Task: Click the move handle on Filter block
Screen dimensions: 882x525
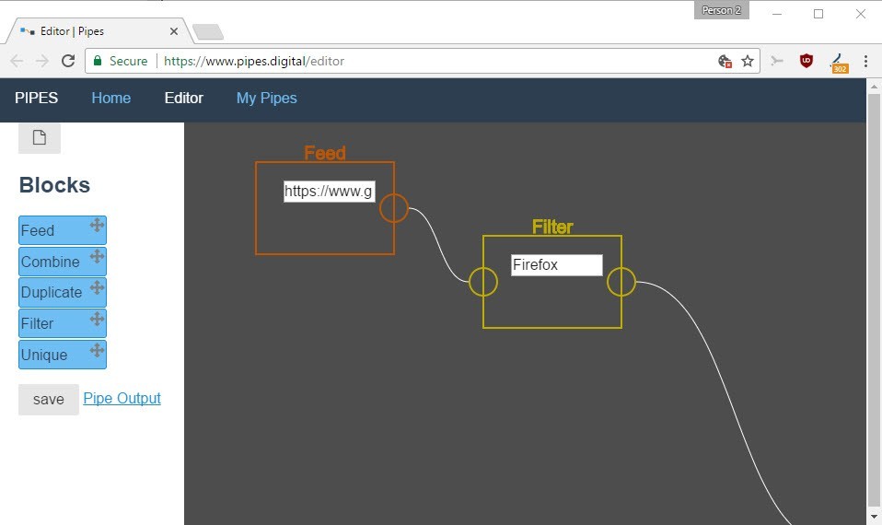Action: [x=97, y=319]
